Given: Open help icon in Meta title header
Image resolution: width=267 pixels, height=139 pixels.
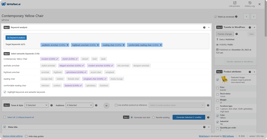Looking at the screenshot, I should coord(204,127).
